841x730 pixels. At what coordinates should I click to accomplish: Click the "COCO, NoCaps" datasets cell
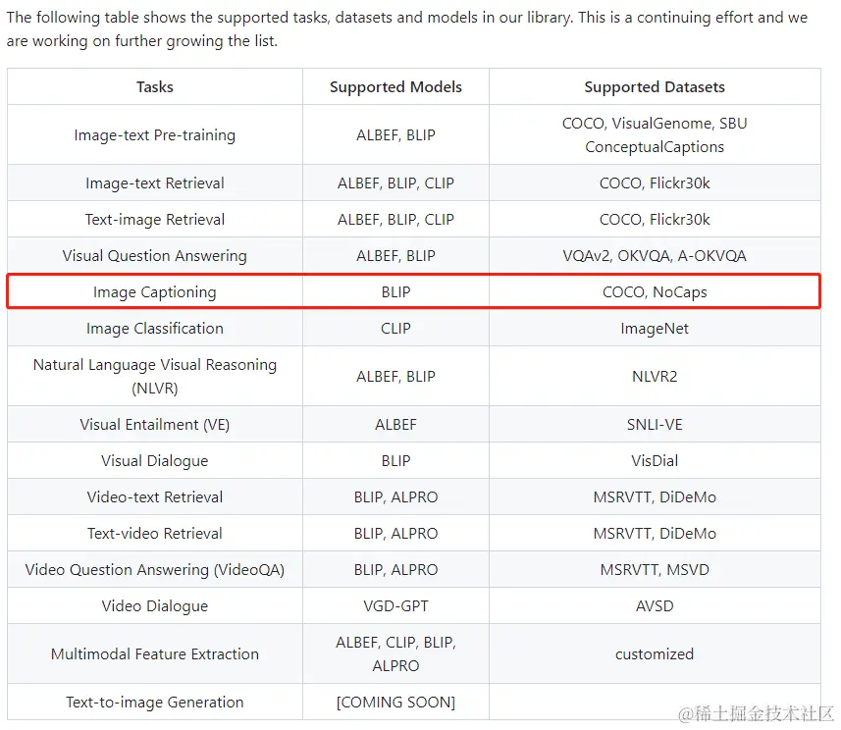(655, 291)
